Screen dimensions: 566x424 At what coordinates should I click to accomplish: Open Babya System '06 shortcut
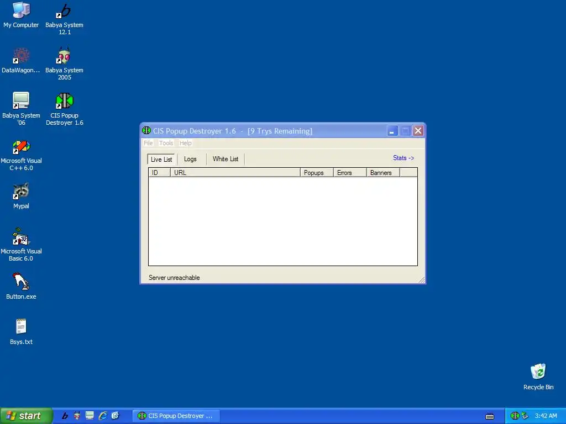tap(21, 109)
